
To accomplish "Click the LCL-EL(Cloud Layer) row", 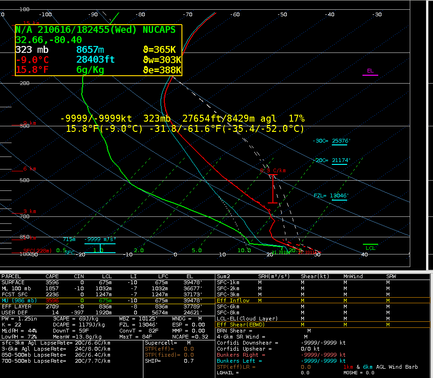I will (x=323, y=319).
